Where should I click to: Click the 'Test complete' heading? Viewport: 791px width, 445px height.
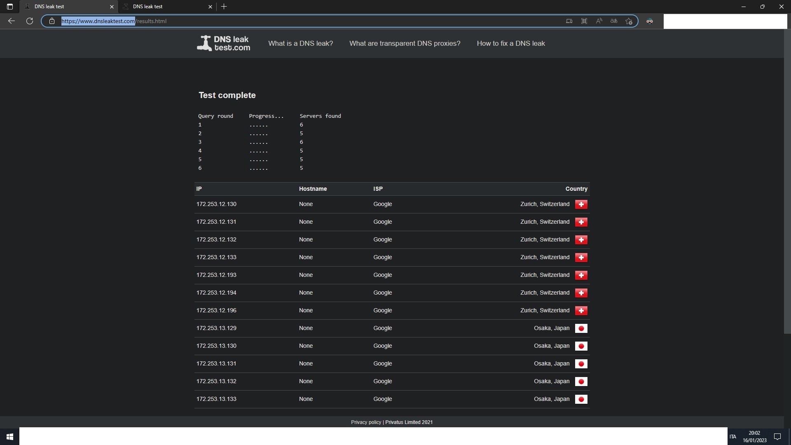tap(227, 95)
